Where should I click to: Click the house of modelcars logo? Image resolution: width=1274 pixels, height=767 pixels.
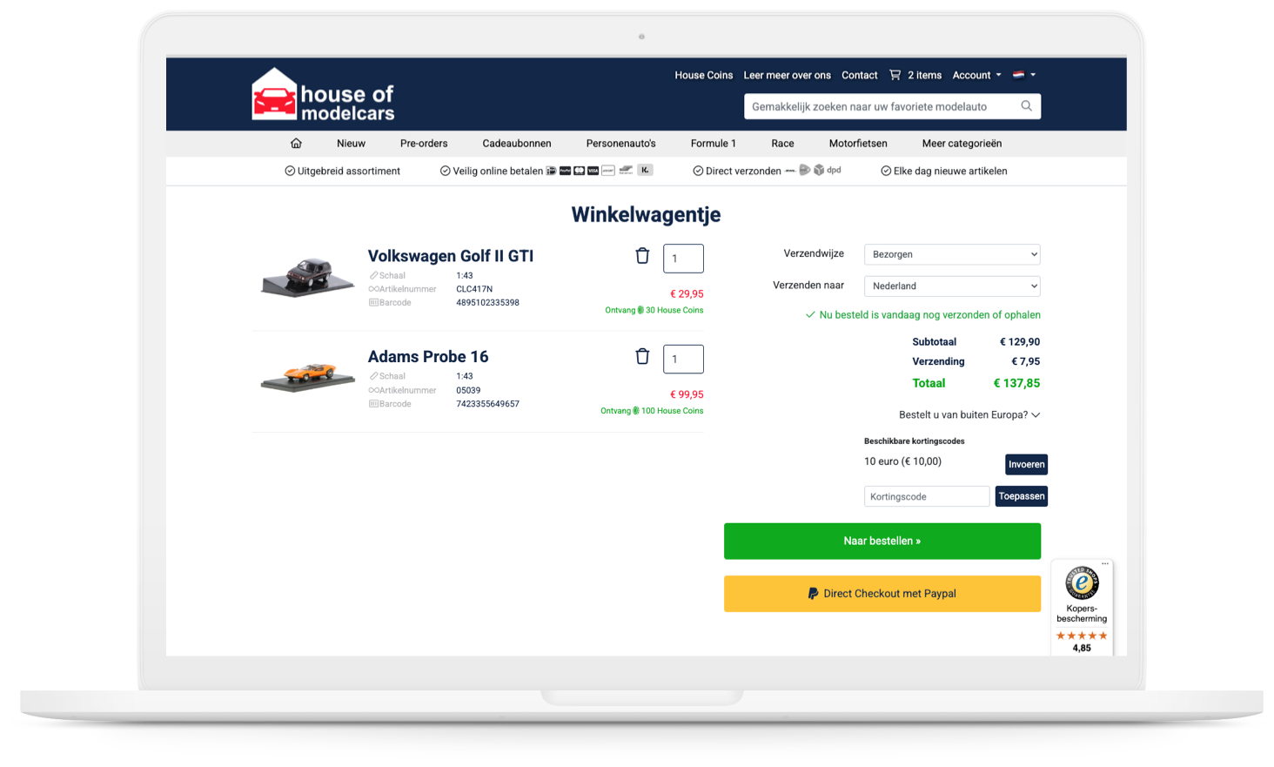coord(322,94)
